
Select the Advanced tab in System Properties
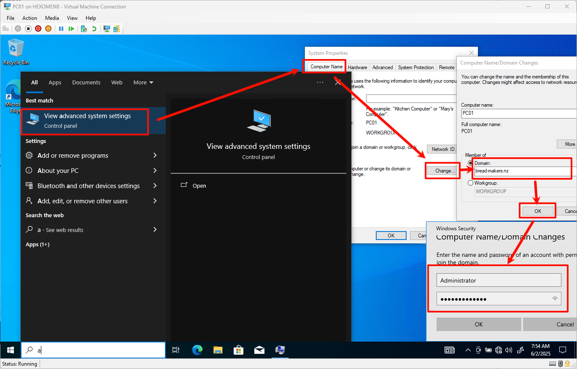383,67
